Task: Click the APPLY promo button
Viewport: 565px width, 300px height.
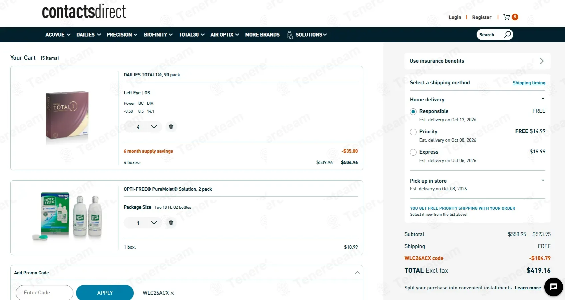Action: pyautogui.click(x=105, y=293)
